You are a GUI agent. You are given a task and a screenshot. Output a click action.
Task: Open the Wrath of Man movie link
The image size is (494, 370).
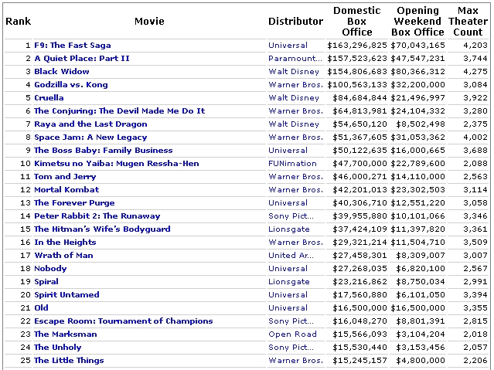point(63,256)
